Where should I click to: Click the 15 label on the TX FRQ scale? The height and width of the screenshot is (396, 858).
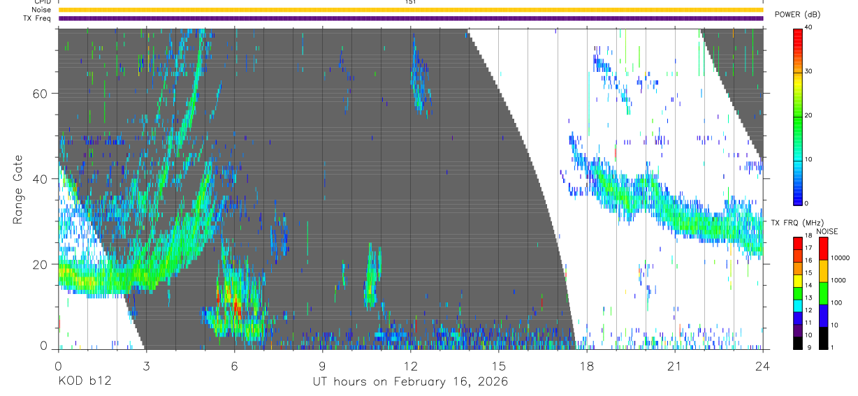click(808, 273)
